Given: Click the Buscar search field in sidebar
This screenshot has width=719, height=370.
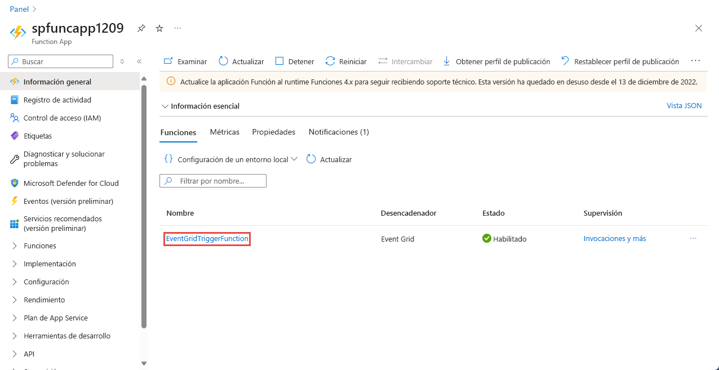Looking at the screenshot, I should [x=61, y=61].
